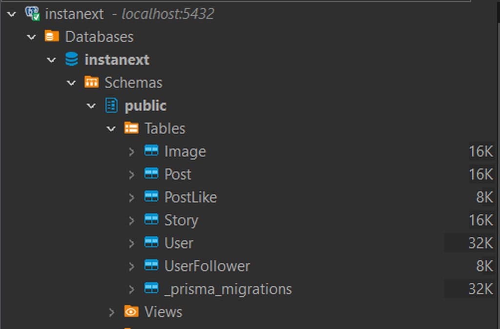Collapse the instanext database node

tap(51, 59)
